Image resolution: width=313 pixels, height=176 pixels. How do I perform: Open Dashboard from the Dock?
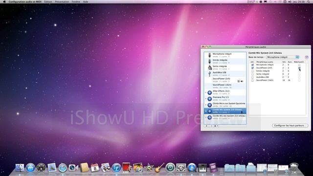click(x=41, y=168)
